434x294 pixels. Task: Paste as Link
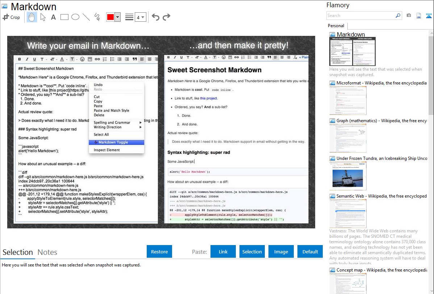pyautogui.click(x=223, y=252)
